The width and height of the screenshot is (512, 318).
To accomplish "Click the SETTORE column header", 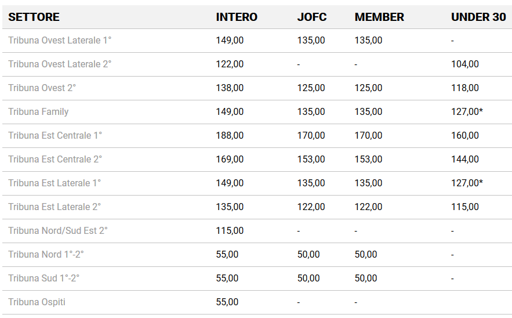I will (34, 17).
